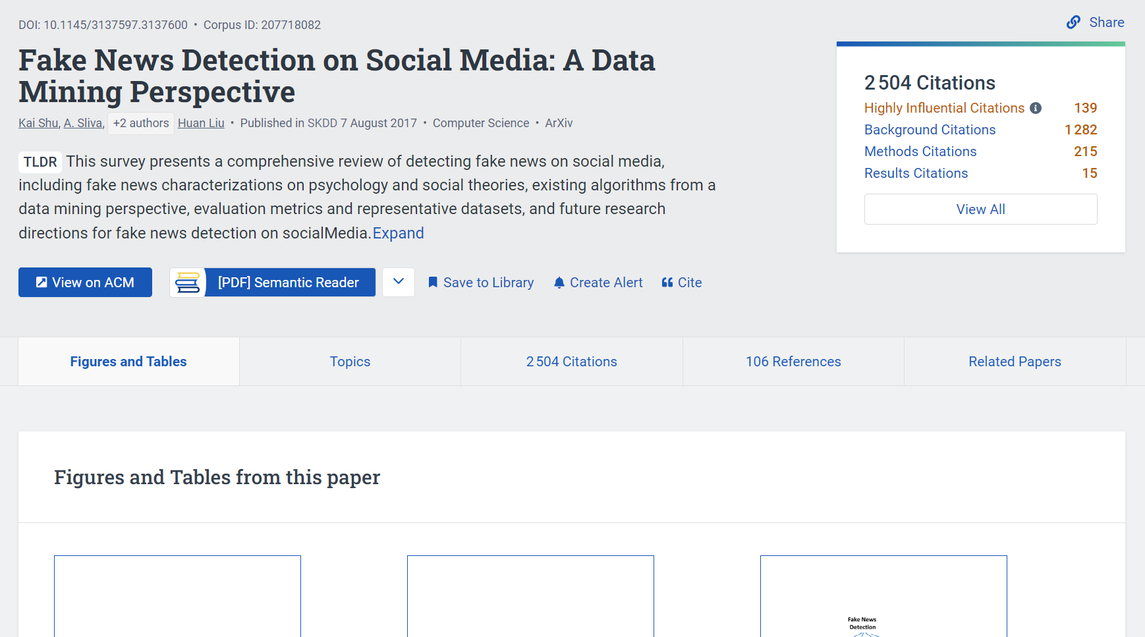Open author Huan Liu's profile link
This screenshot has width=1145, height=637.
click(x=201, y=123)
